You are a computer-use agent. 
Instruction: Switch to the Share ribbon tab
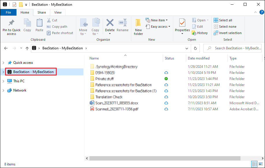click(42, 12)
